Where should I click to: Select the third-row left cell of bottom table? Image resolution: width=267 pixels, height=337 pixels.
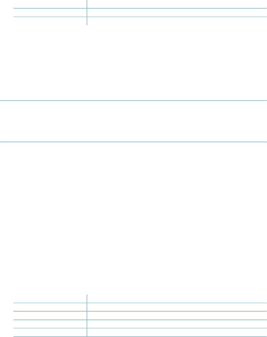tap(50, 315)
